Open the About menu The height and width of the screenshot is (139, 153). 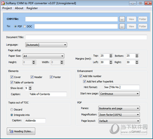pyautogui.click(x=19, y=8)
